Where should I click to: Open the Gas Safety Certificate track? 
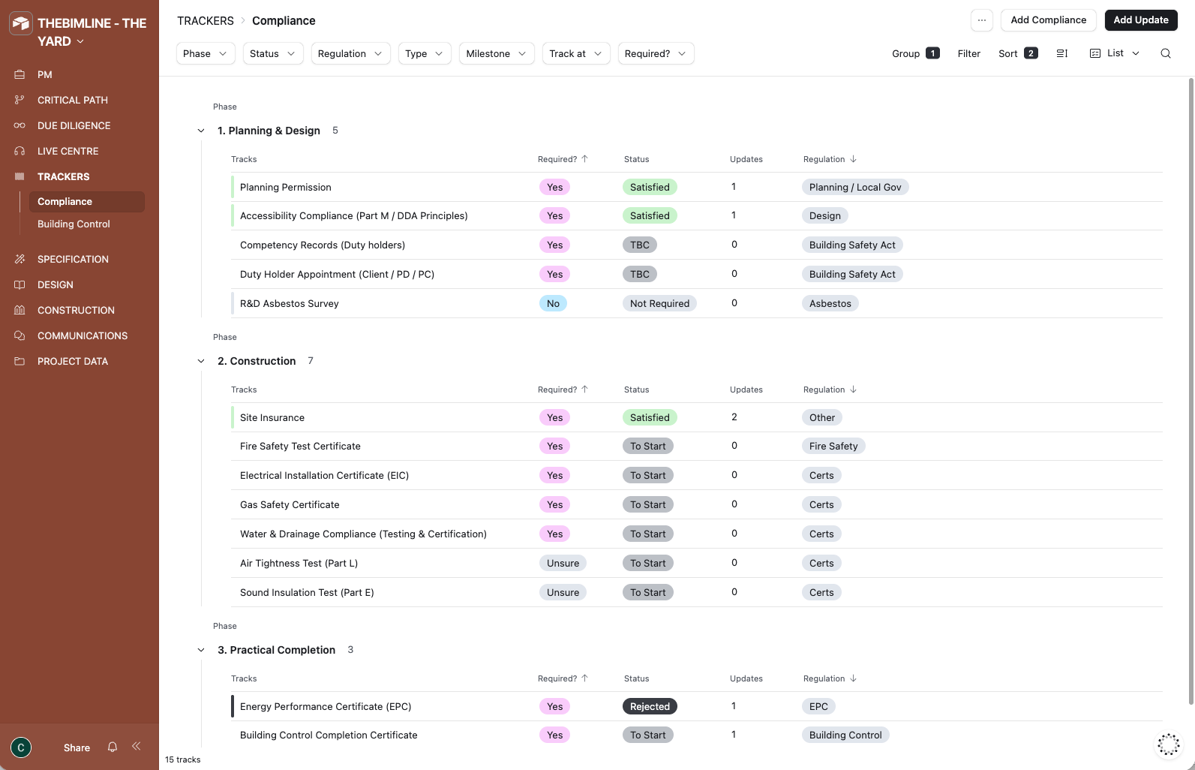coord(290,504)
